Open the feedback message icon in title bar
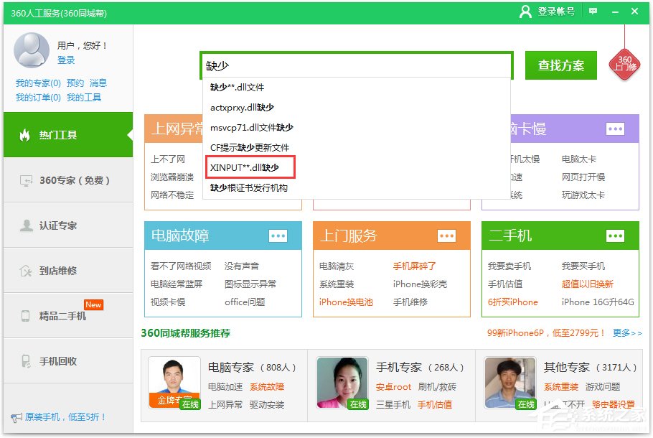The image size is (653, 438). (593, 11)
